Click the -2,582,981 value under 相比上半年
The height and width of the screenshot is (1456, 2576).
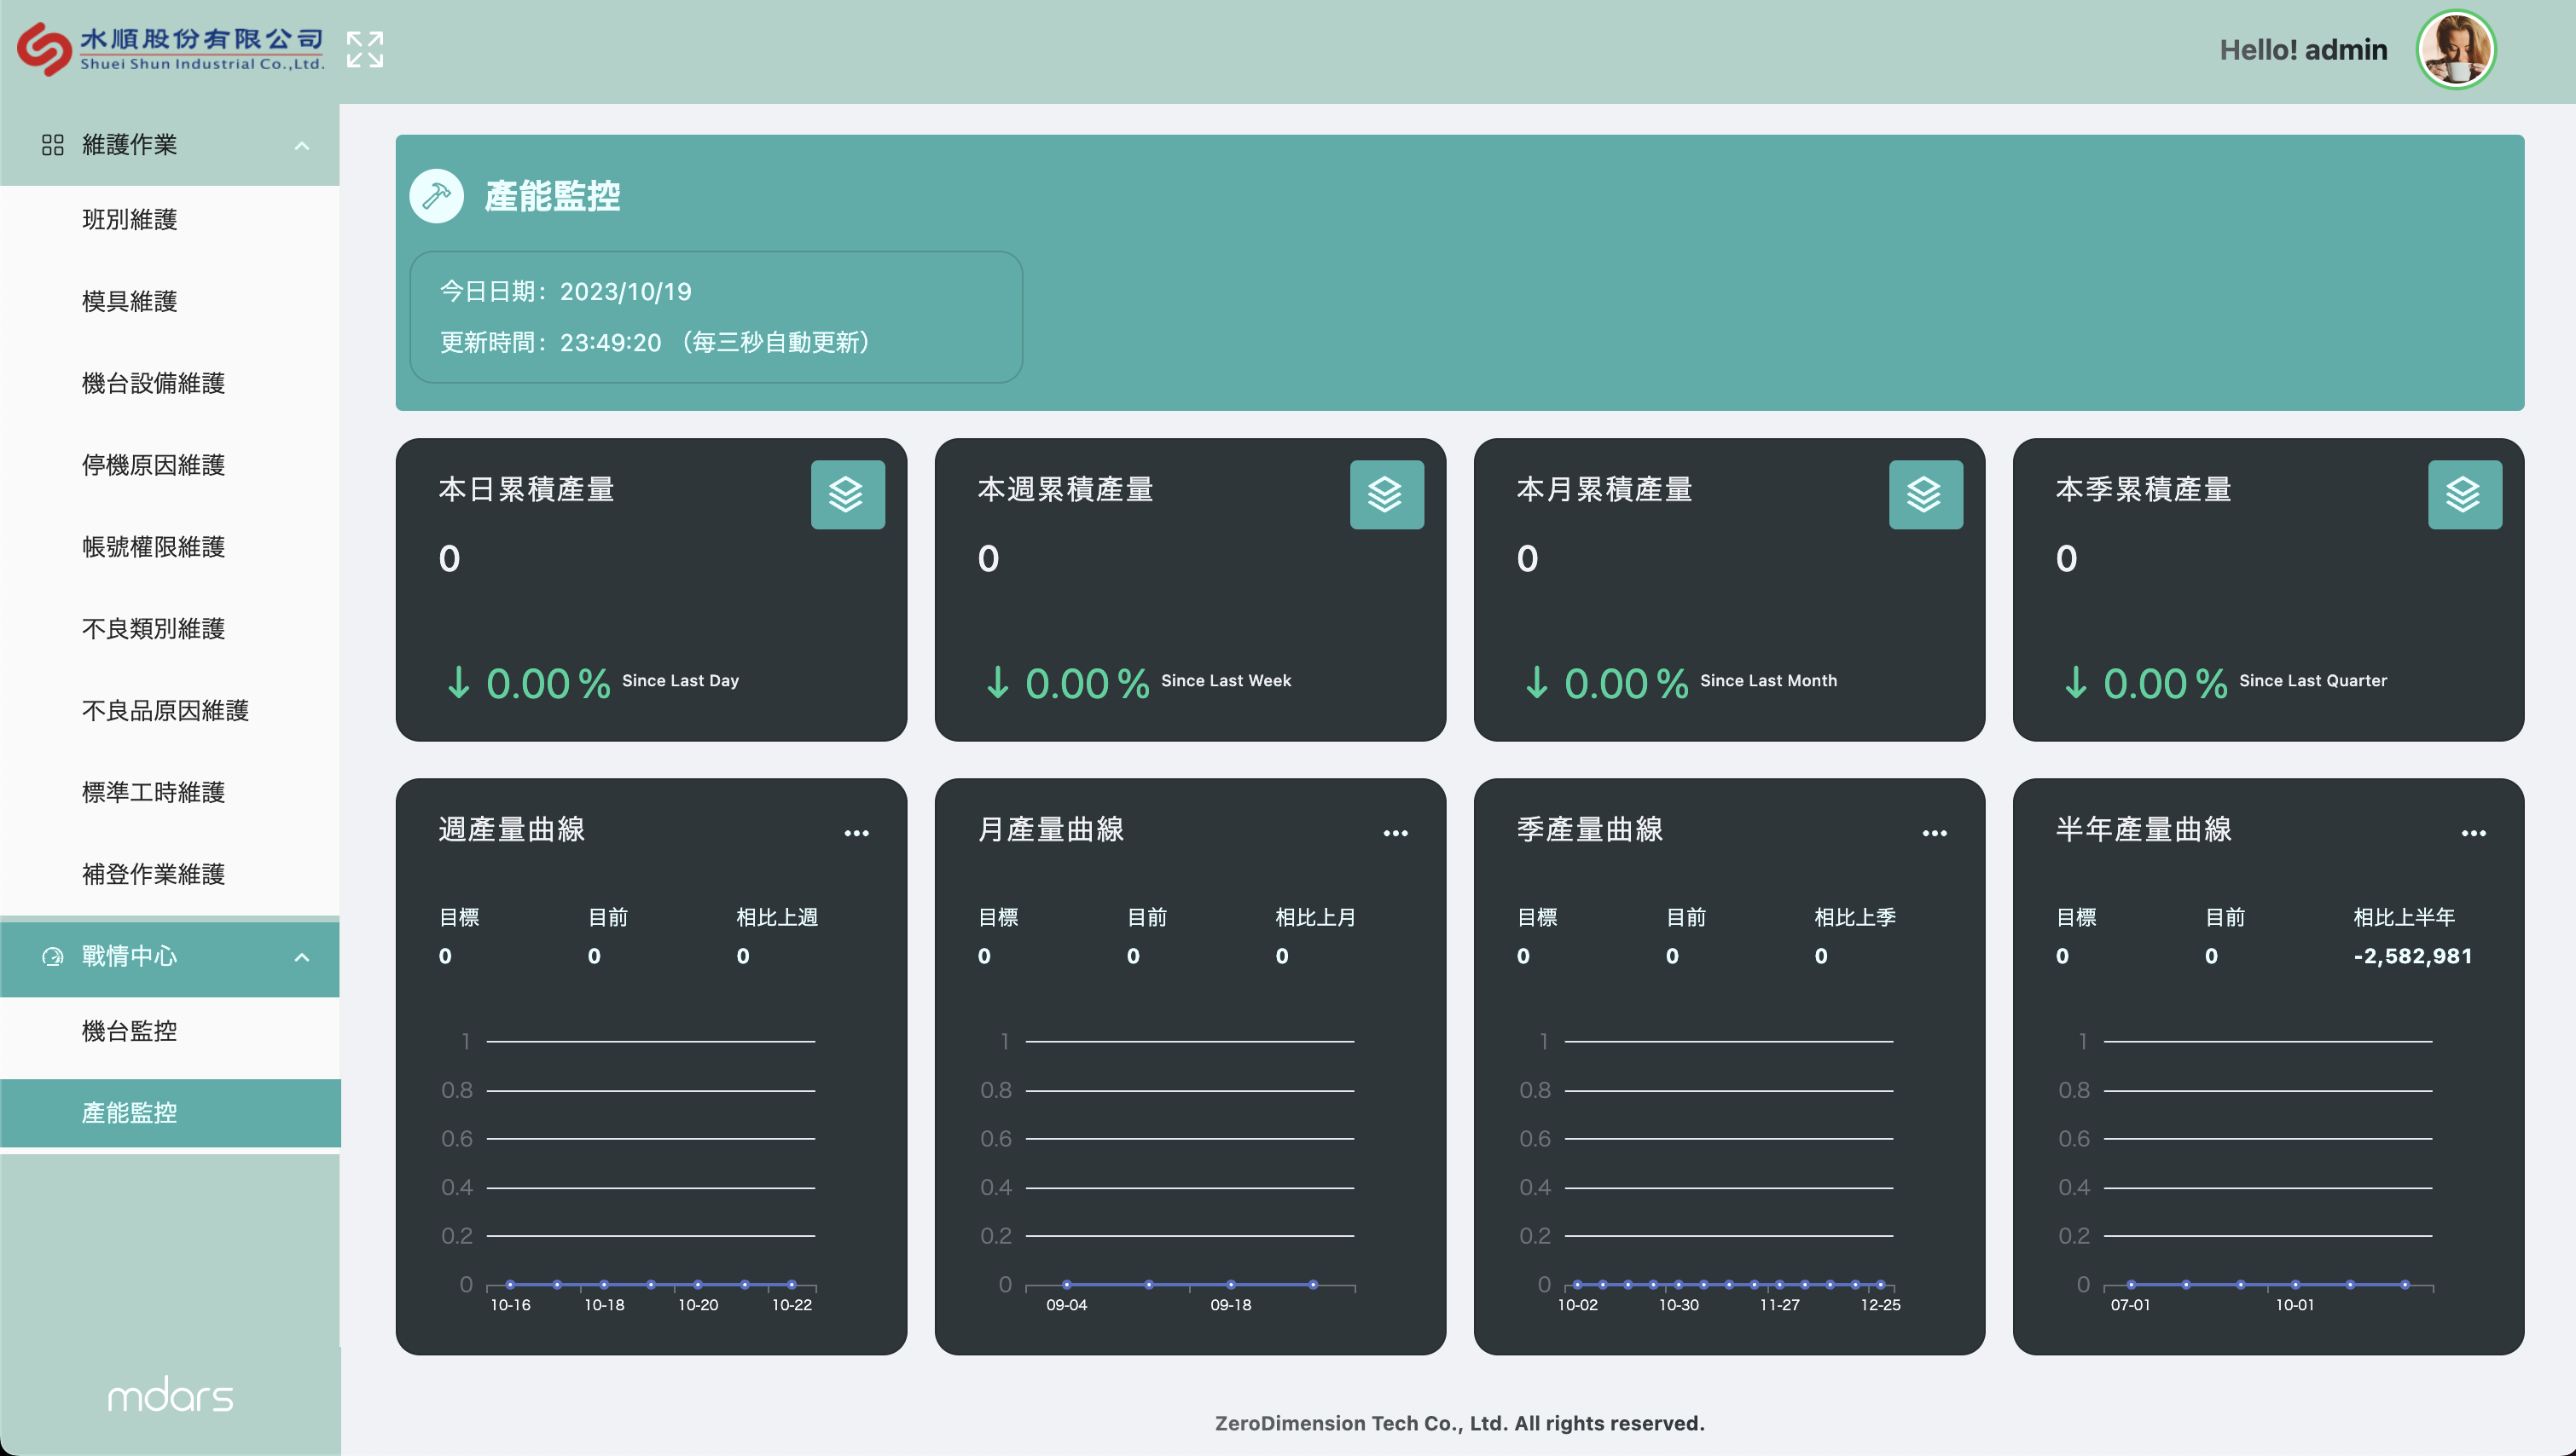pos(2413,957)
